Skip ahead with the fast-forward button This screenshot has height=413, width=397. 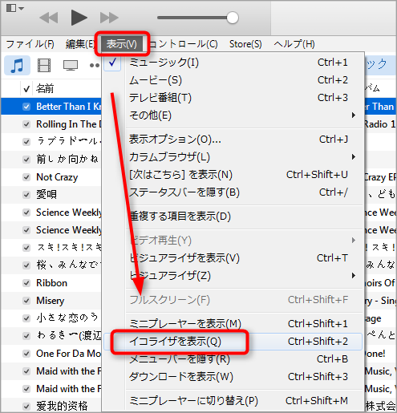109,18
